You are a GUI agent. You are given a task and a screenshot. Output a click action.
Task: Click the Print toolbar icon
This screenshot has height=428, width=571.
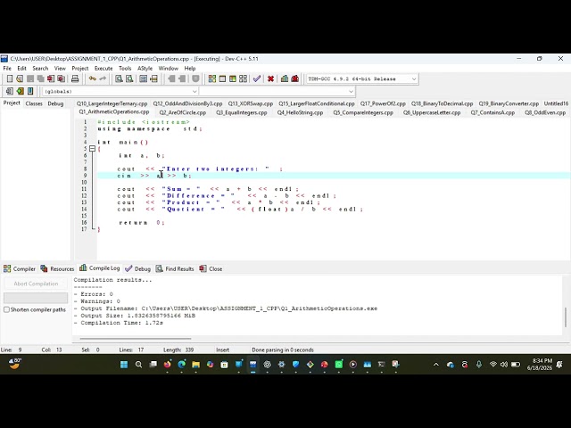pos(75,78)
